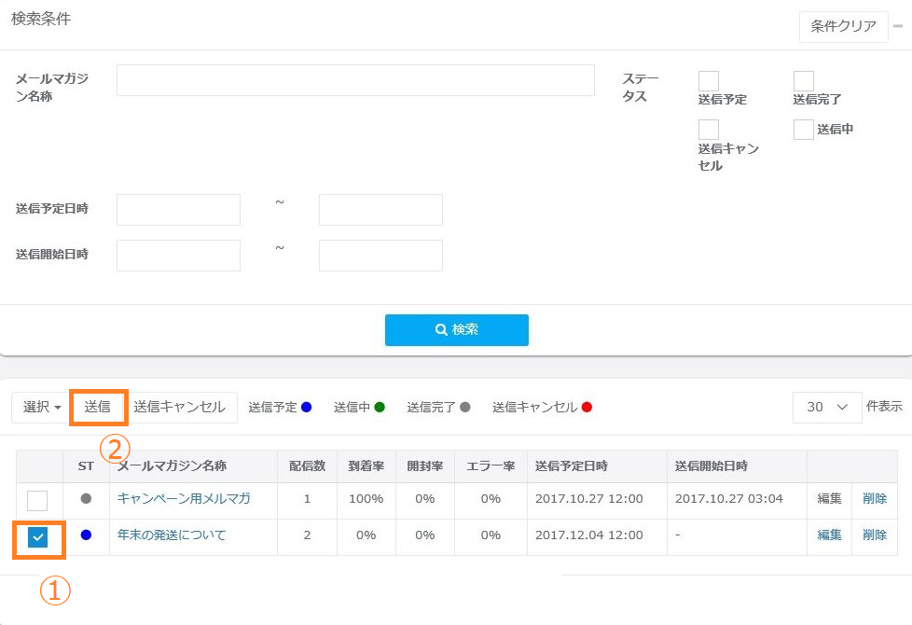The height and width of the screenshot is (625, 912).
Task: Open the 選択 dropdown menu
Action: pos(42,408)
